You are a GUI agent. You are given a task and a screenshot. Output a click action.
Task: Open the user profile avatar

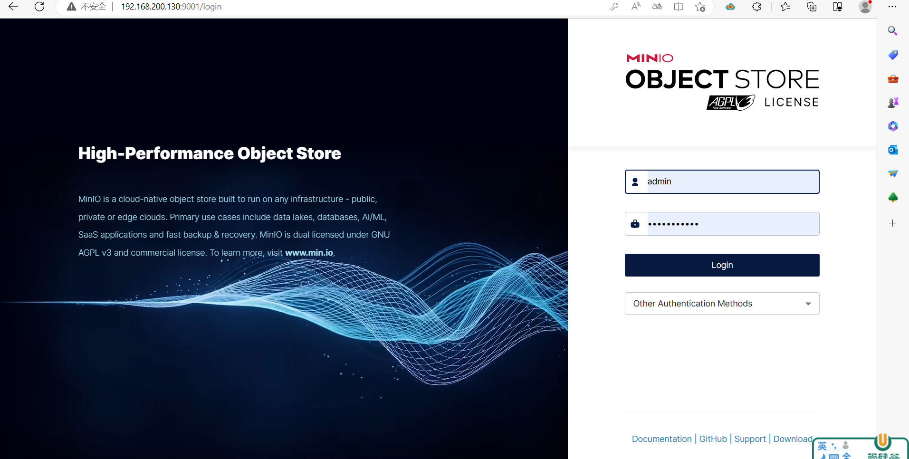[x=865, y=7]
